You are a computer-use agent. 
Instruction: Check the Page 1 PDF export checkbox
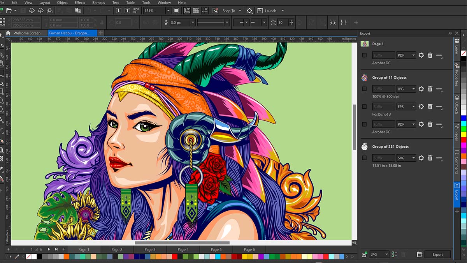coord(364,55)
